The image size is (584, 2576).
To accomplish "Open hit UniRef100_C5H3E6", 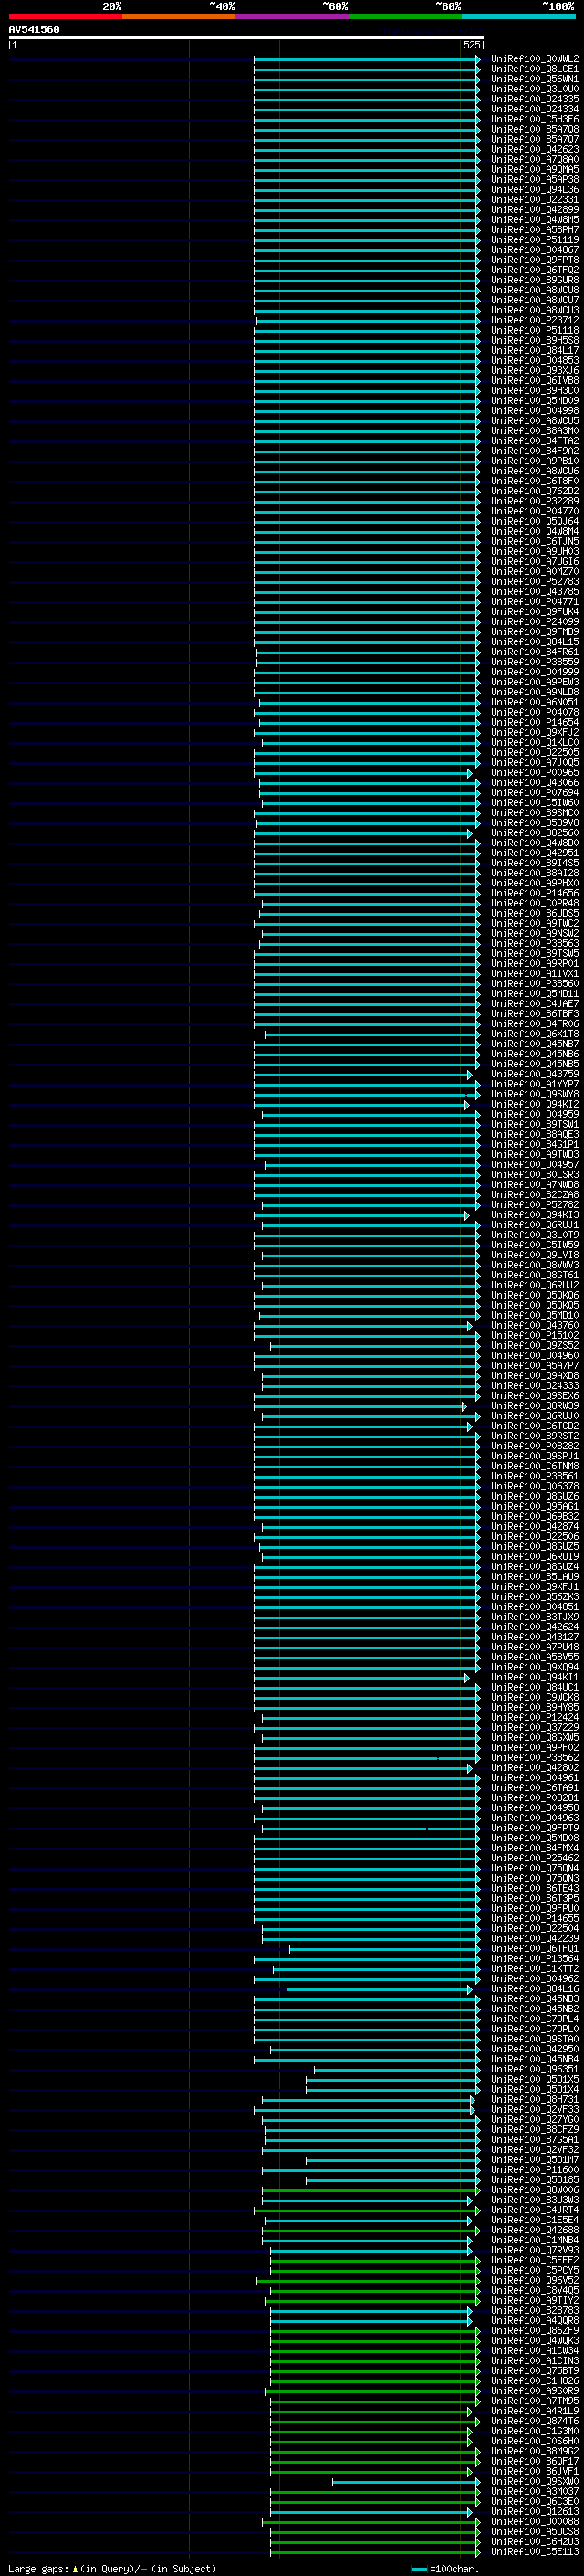I will tap(534, 119).
